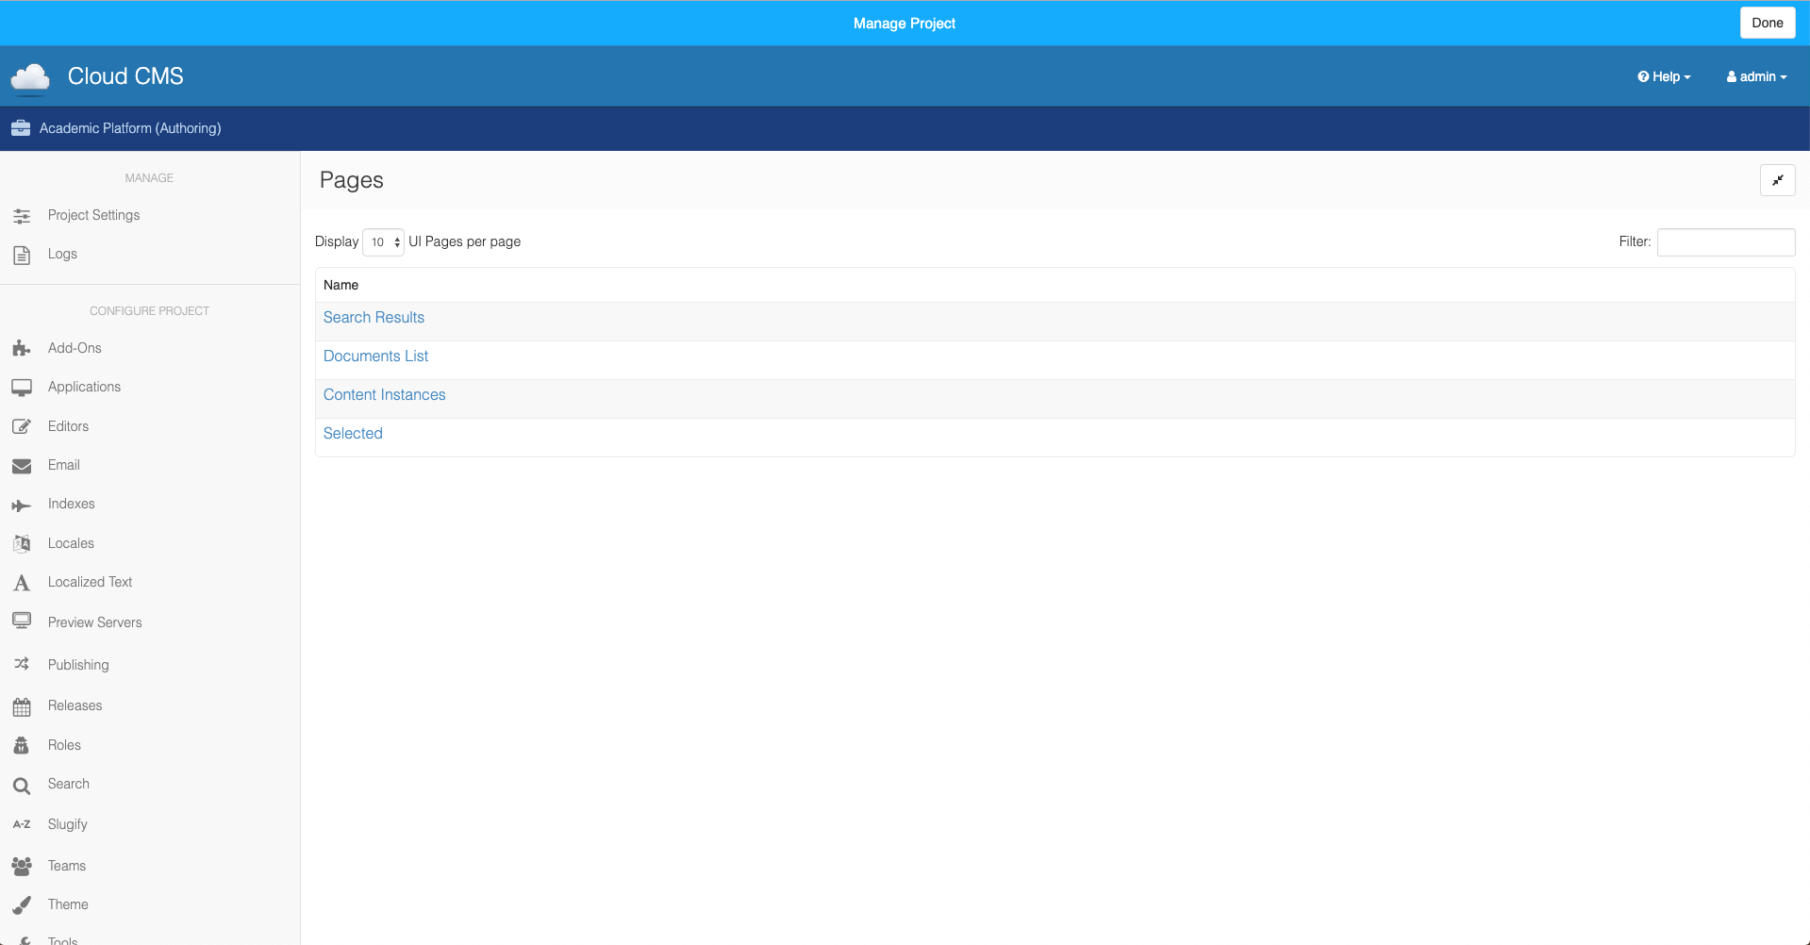Click the Logs document icon

(22, 255)
